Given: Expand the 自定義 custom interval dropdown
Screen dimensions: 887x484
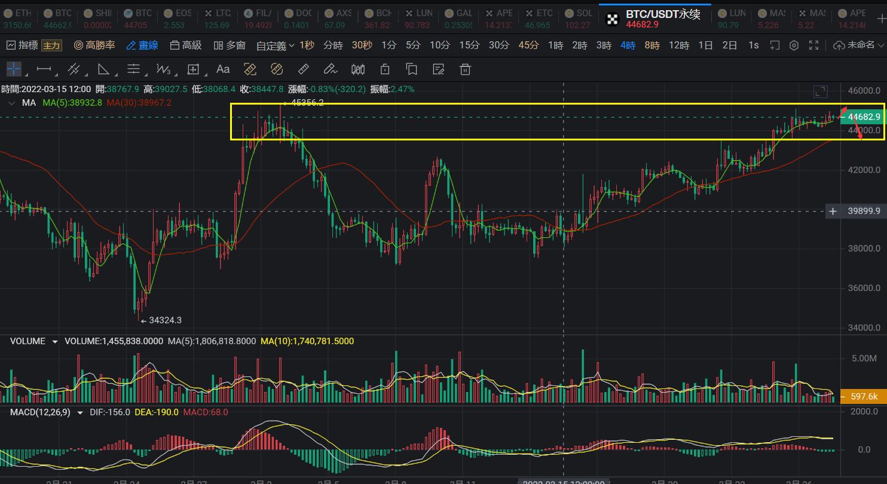Looking at the screenshot, I should pos(275,45).
